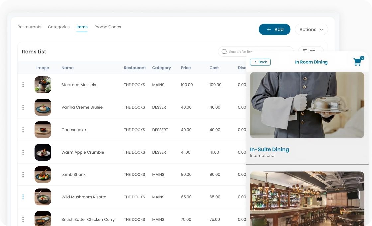The image size is (372, 226).
Task: Click the kebab menu beside Cheesecake
Action: tap(23, 130)
